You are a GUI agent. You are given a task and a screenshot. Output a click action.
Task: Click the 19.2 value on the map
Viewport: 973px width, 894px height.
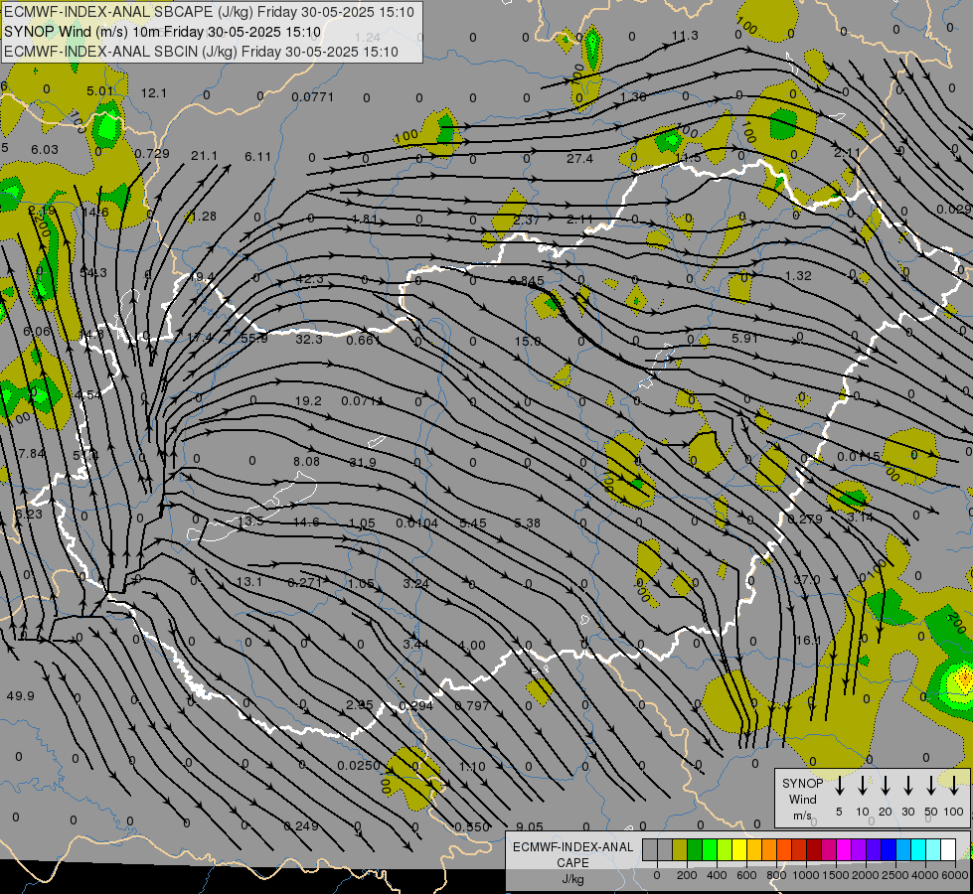(x=308, y=401)
